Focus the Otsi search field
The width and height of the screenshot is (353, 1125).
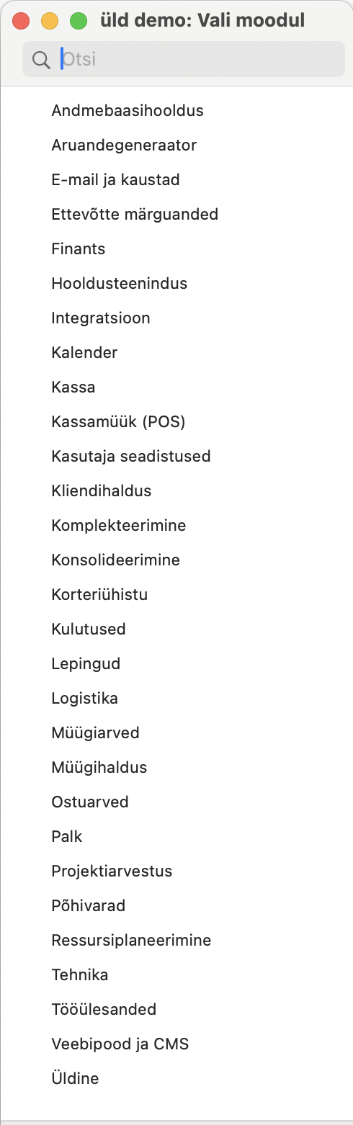(183, 59)
